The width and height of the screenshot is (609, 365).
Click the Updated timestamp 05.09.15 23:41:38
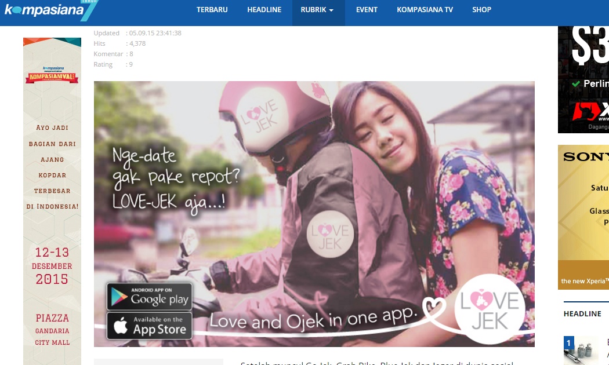155,33
